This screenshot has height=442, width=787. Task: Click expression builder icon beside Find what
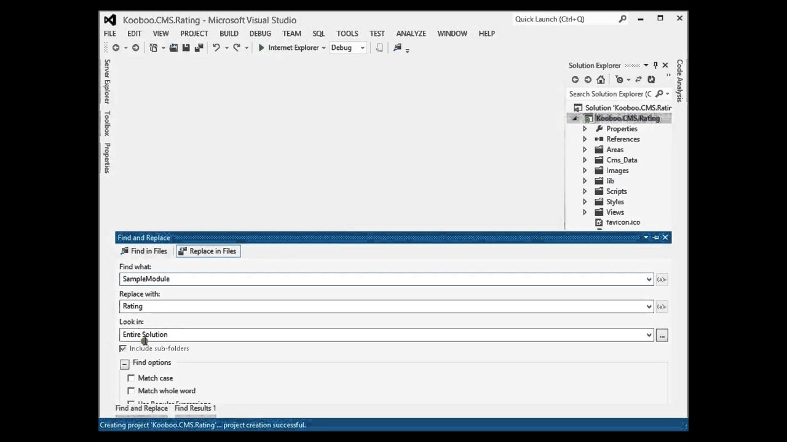point(662,279)
